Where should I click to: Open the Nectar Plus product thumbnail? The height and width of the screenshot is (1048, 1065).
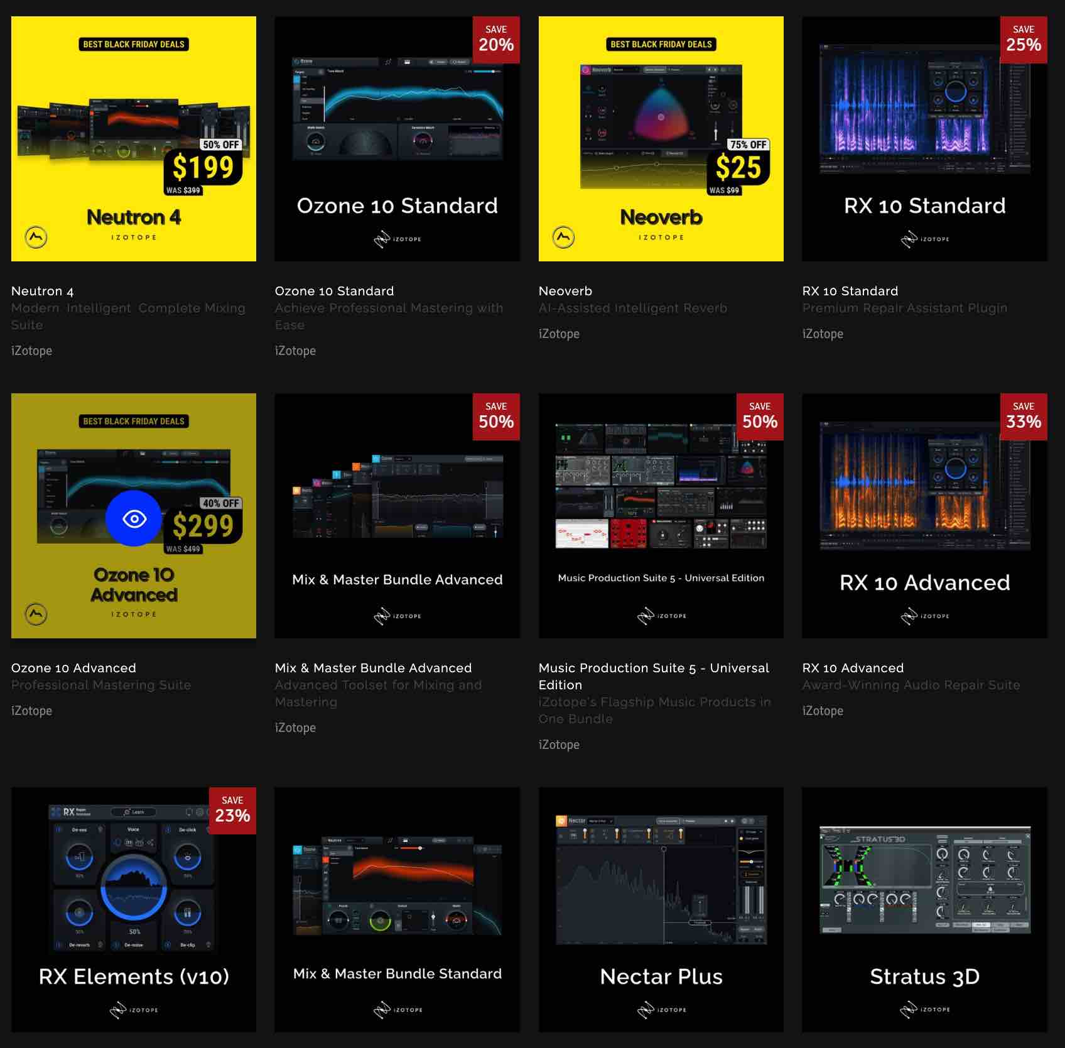coord(661,909)
